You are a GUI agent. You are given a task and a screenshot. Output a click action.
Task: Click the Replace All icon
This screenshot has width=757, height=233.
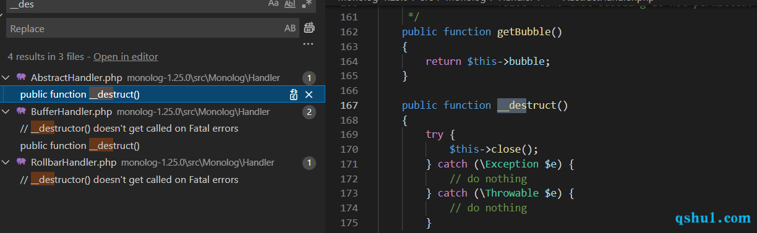pyautogui.click(x=309, y=28)
